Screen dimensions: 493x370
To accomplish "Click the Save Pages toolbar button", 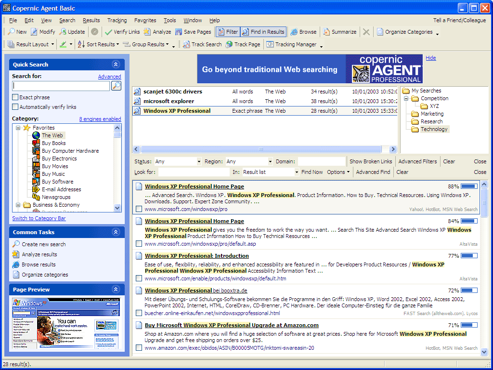I will (x=193, y=32).
